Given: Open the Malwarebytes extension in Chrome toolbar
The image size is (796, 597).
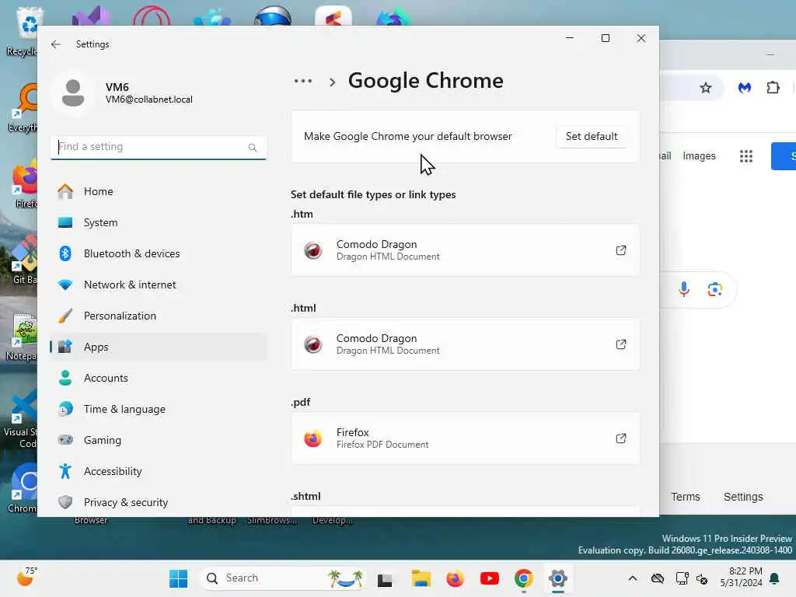Looking at the screenshot, I should coord(744,88).
